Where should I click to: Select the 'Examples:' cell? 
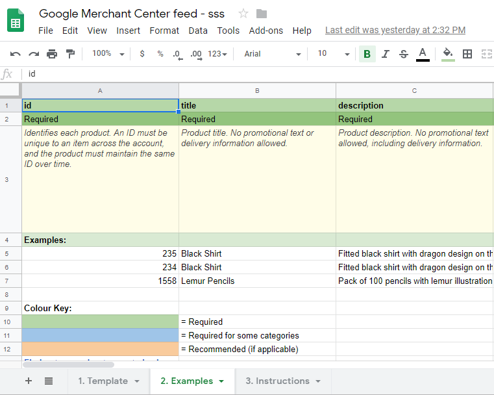[100, 240]
